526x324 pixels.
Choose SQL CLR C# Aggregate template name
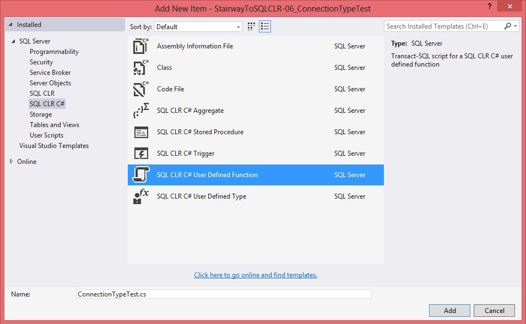point(190,111)
